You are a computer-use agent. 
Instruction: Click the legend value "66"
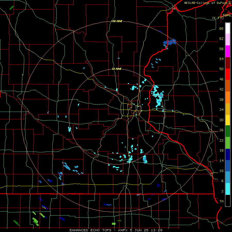(221, 28)
